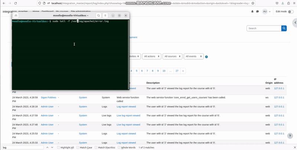Open the extensions icon in Firefox toolbar
The image size is (297, 150).
(x=288, y=3)
